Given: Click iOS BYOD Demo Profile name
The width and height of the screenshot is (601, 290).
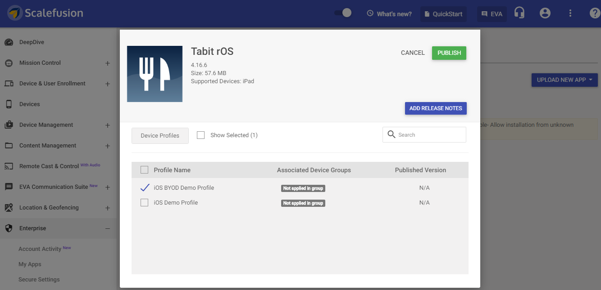Looking at the screenshot, I should pos(184,187).
